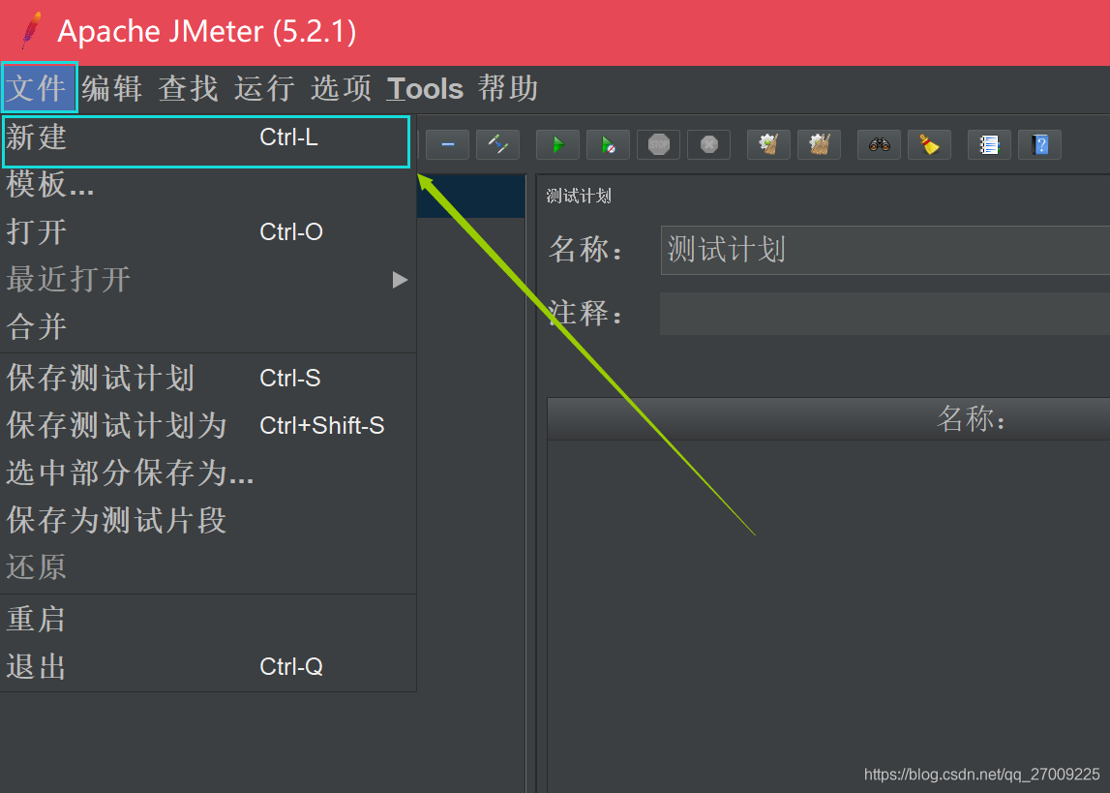
Task: Select 保存测试计划为 menu entry
Action: pos(208,425)
